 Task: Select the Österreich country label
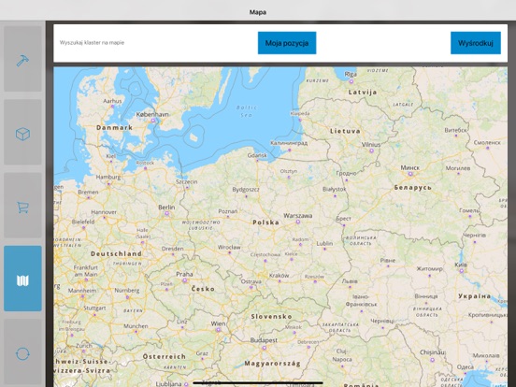pyautogui.click(x=165, y=356)
